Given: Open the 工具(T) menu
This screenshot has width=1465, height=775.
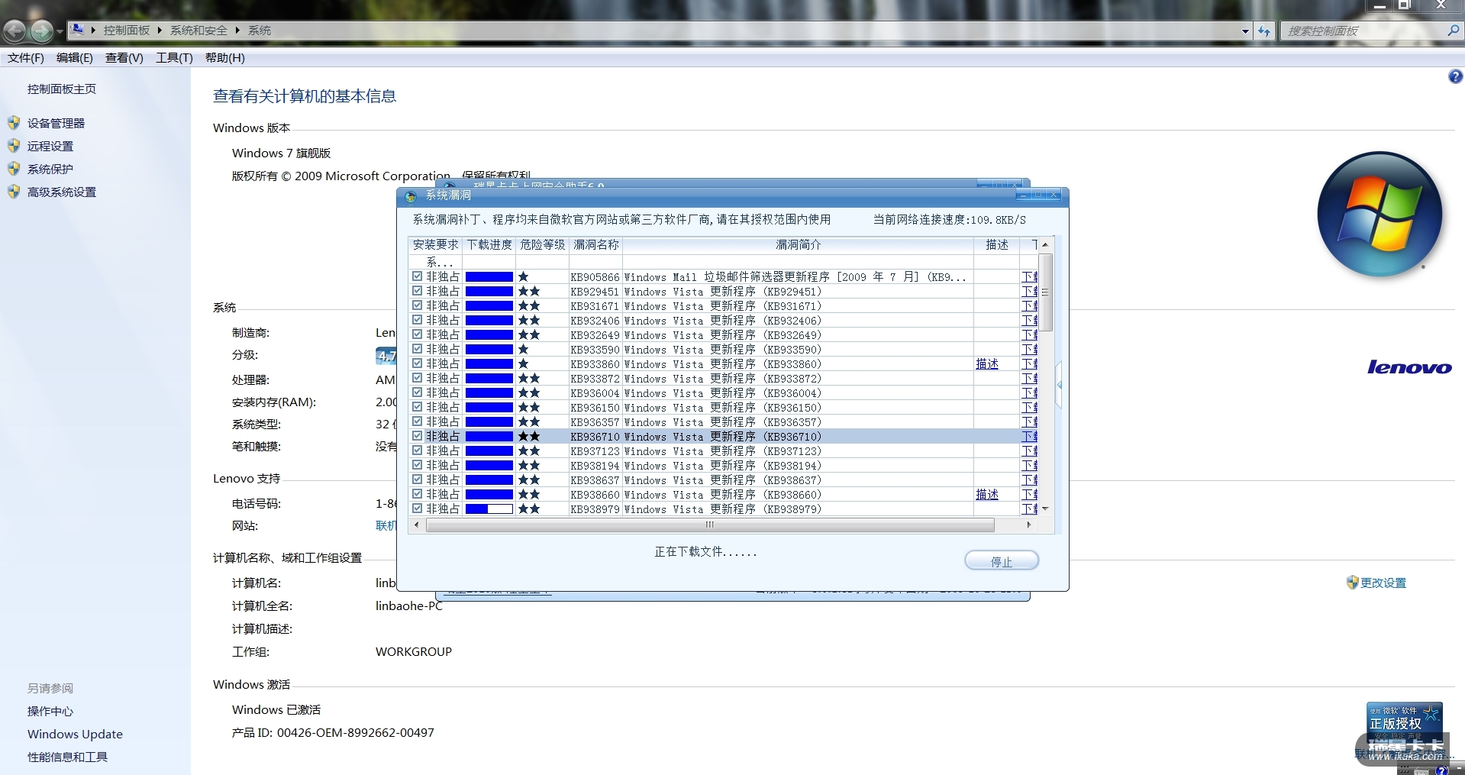Looking at the screenshot, I should pos(174,58).
